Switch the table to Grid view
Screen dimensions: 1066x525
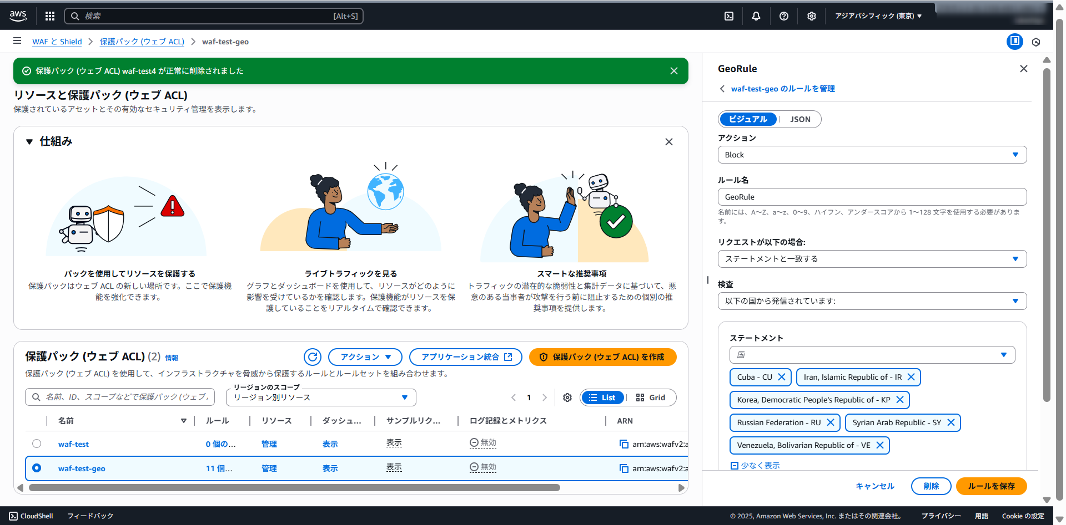click(x=651, y=397)
